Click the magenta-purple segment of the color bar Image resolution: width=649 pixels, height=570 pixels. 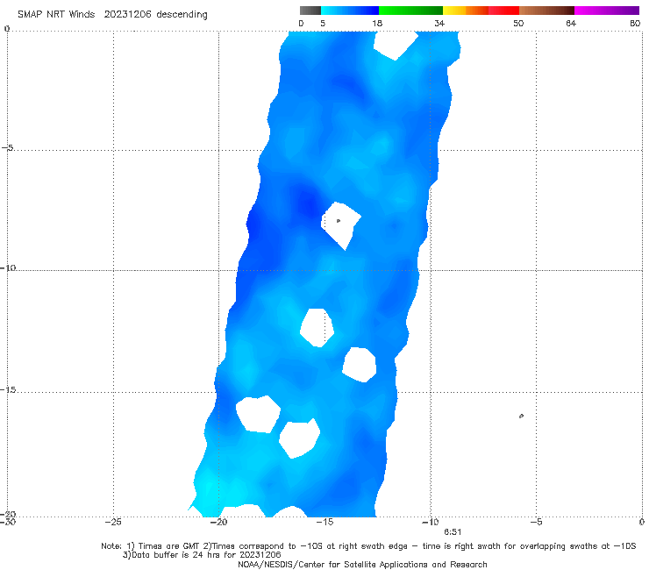pyautogui.click(x=607, y=11)
